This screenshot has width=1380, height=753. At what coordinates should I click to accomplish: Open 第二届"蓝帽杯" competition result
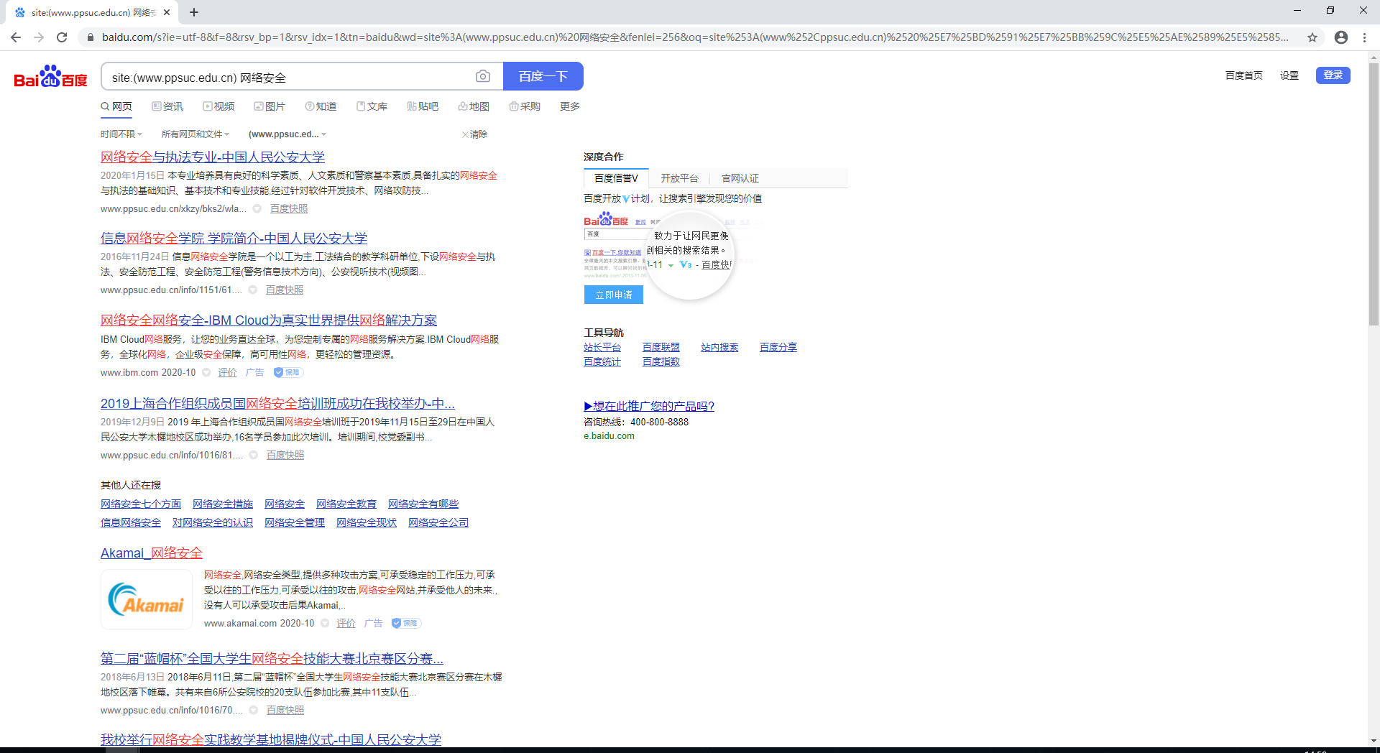coord(272,659)
